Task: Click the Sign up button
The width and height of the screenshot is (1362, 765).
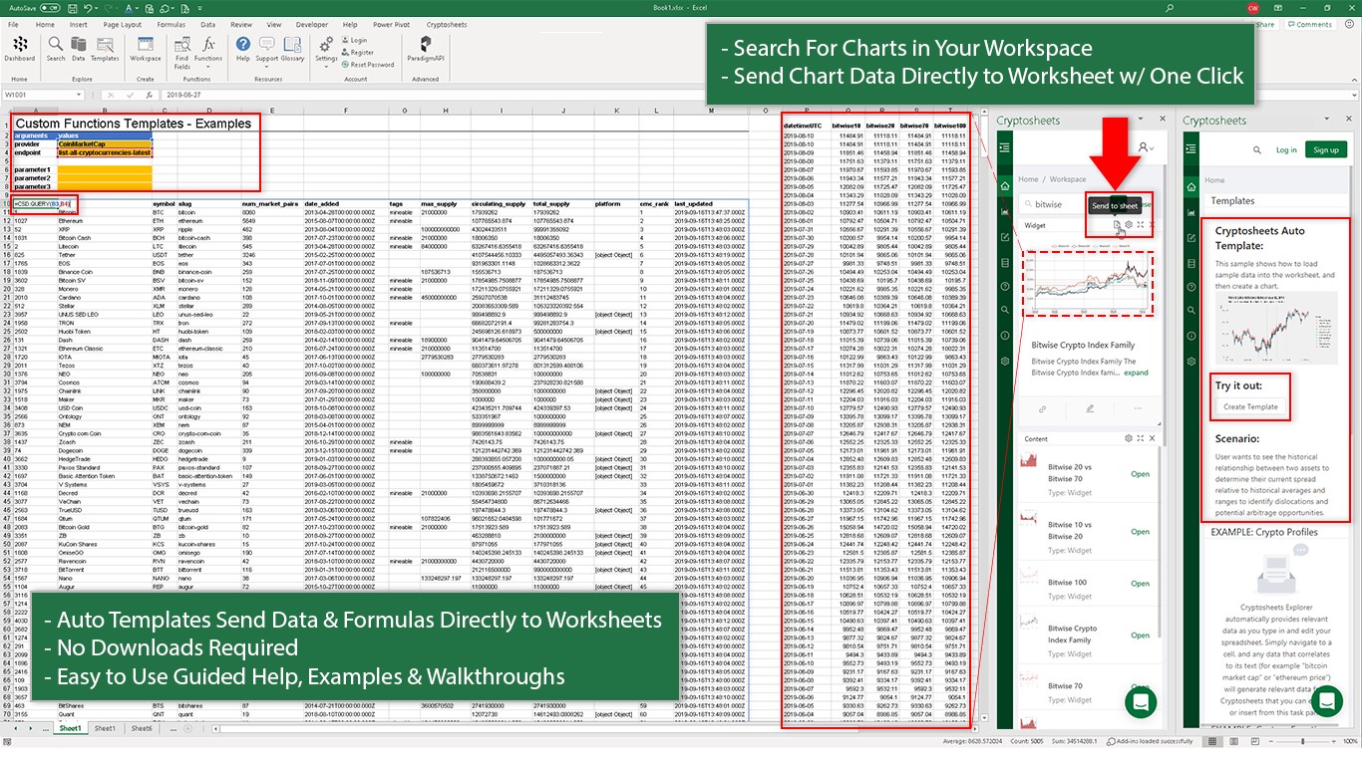Action: [x=1326, y=149]
